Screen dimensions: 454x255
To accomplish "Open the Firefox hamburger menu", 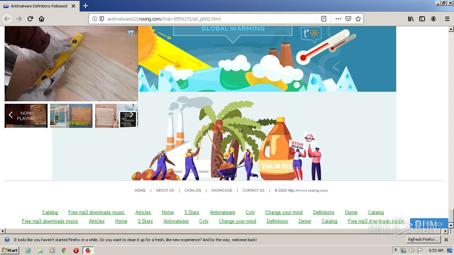I will (447, 19).
